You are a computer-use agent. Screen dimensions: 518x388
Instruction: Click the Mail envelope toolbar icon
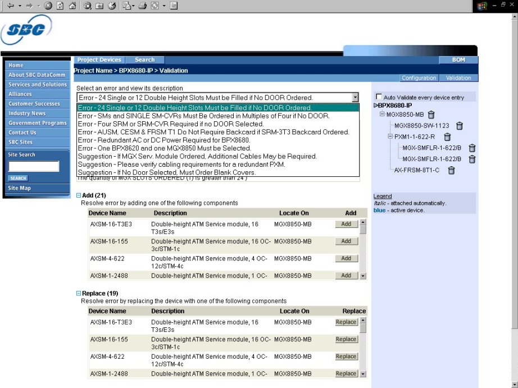(x=126, y=6)
